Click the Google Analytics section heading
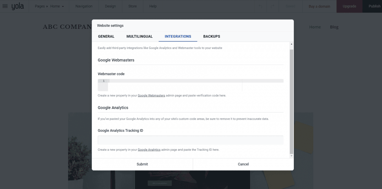The width and height of the screenshot is (382, 189). [x=113, y=108]
